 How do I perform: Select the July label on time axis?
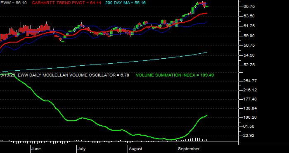pos(81,149)
